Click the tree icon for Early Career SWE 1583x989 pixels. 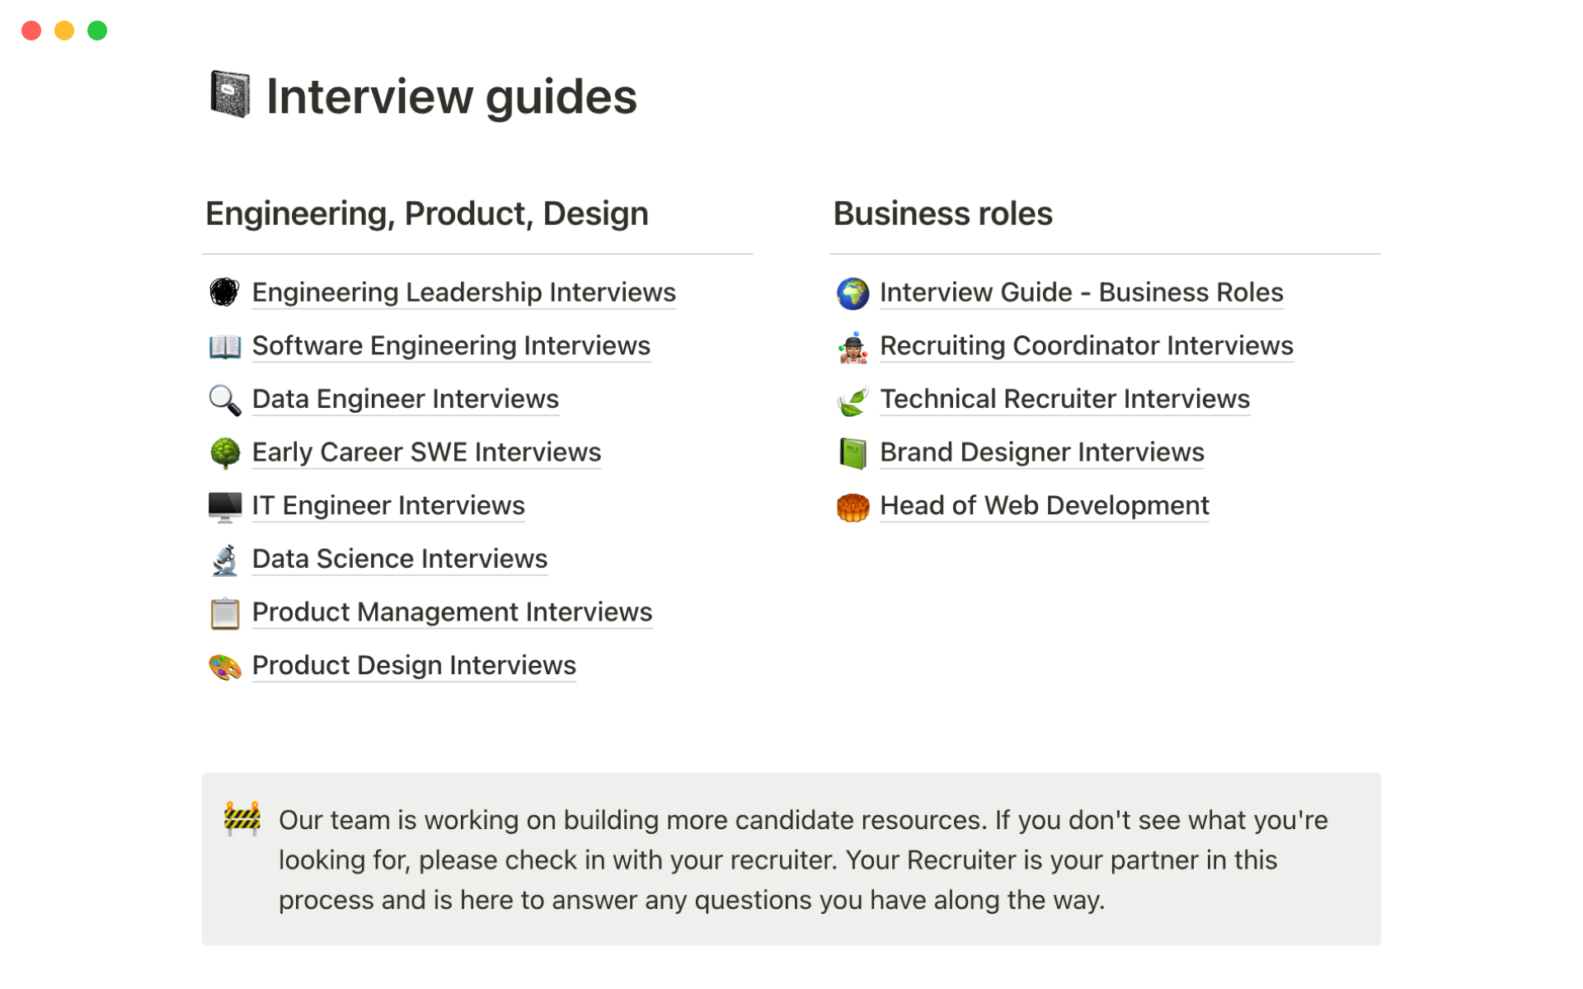(x=224, y=452)
